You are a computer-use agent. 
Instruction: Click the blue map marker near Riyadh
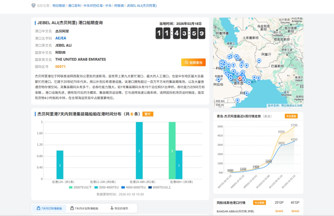(x=218, y=79)
